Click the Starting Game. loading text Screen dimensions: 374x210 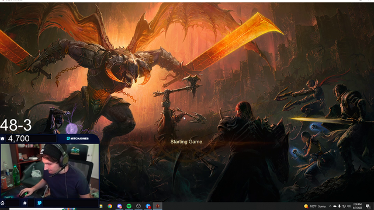(187, 142)
